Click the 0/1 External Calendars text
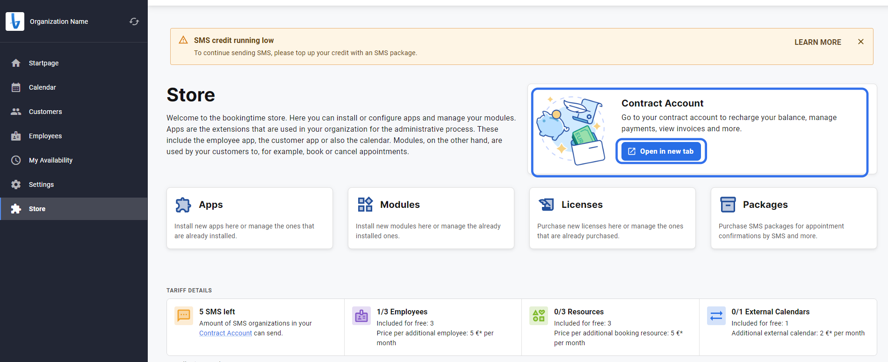888x362 pixels. (771, 312)
